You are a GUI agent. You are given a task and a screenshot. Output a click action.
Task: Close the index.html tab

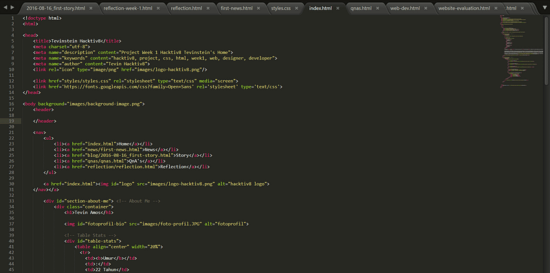coord(338,8)
